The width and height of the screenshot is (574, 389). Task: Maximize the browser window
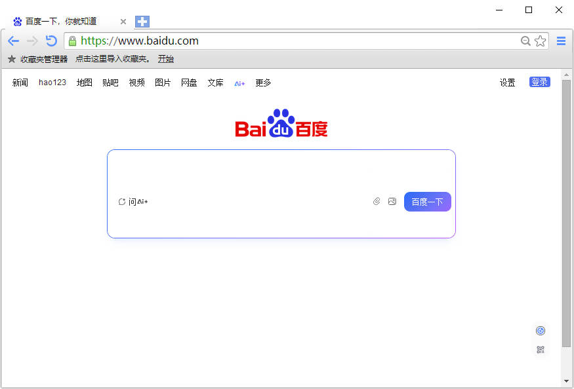(529, 10)
